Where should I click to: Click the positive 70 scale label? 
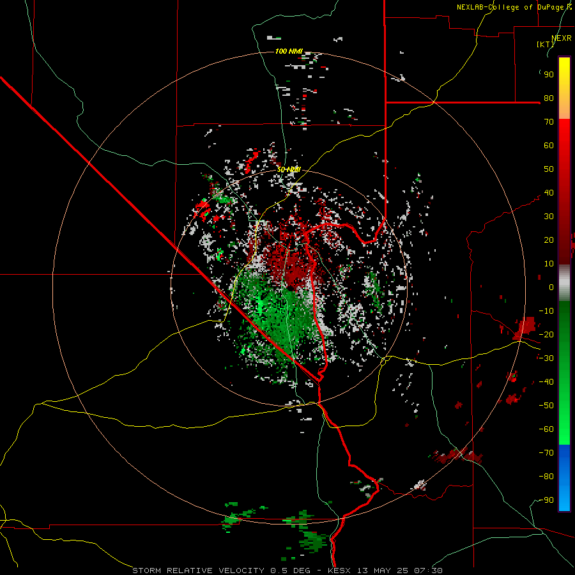point(549,122)
